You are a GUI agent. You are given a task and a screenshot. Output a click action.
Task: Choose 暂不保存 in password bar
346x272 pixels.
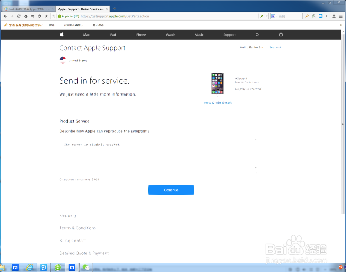point(98,25)
